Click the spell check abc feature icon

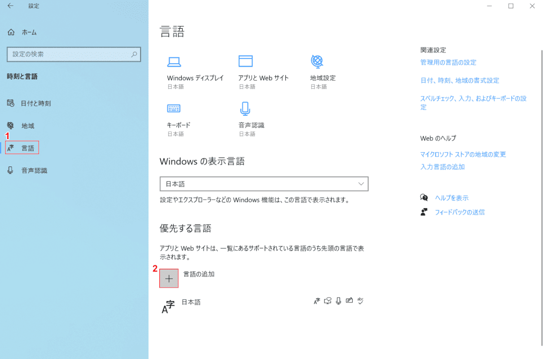coord(360,301)
